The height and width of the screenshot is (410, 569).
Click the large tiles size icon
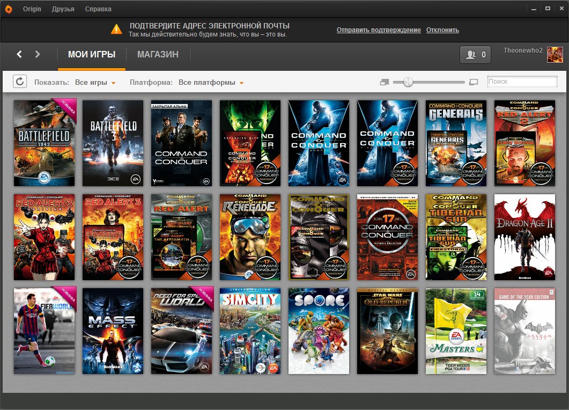473,82
